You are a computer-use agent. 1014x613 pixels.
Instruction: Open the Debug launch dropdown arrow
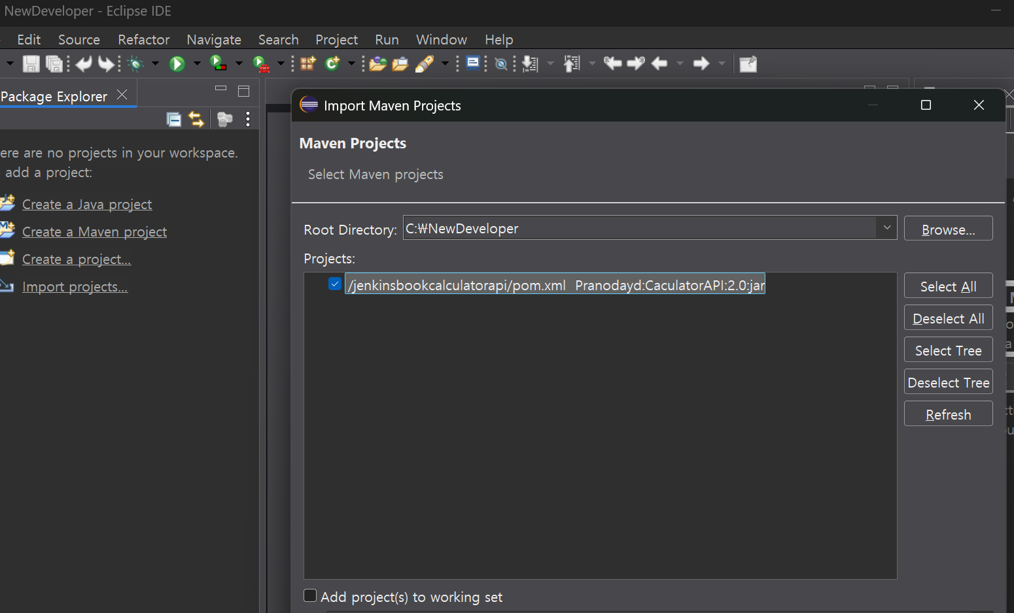click(155, 63)
